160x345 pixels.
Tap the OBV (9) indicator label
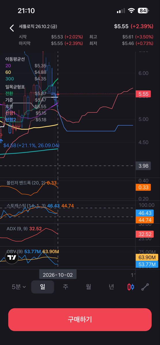(14, 252)
